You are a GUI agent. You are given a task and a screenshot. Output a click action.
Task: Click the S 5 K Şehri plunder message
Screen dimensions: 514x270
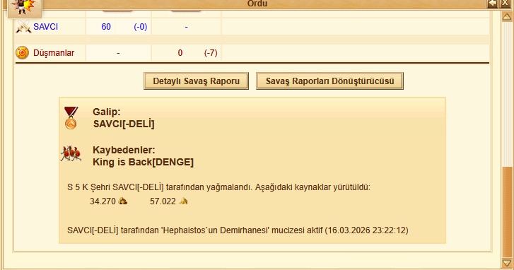click(218, 187)
